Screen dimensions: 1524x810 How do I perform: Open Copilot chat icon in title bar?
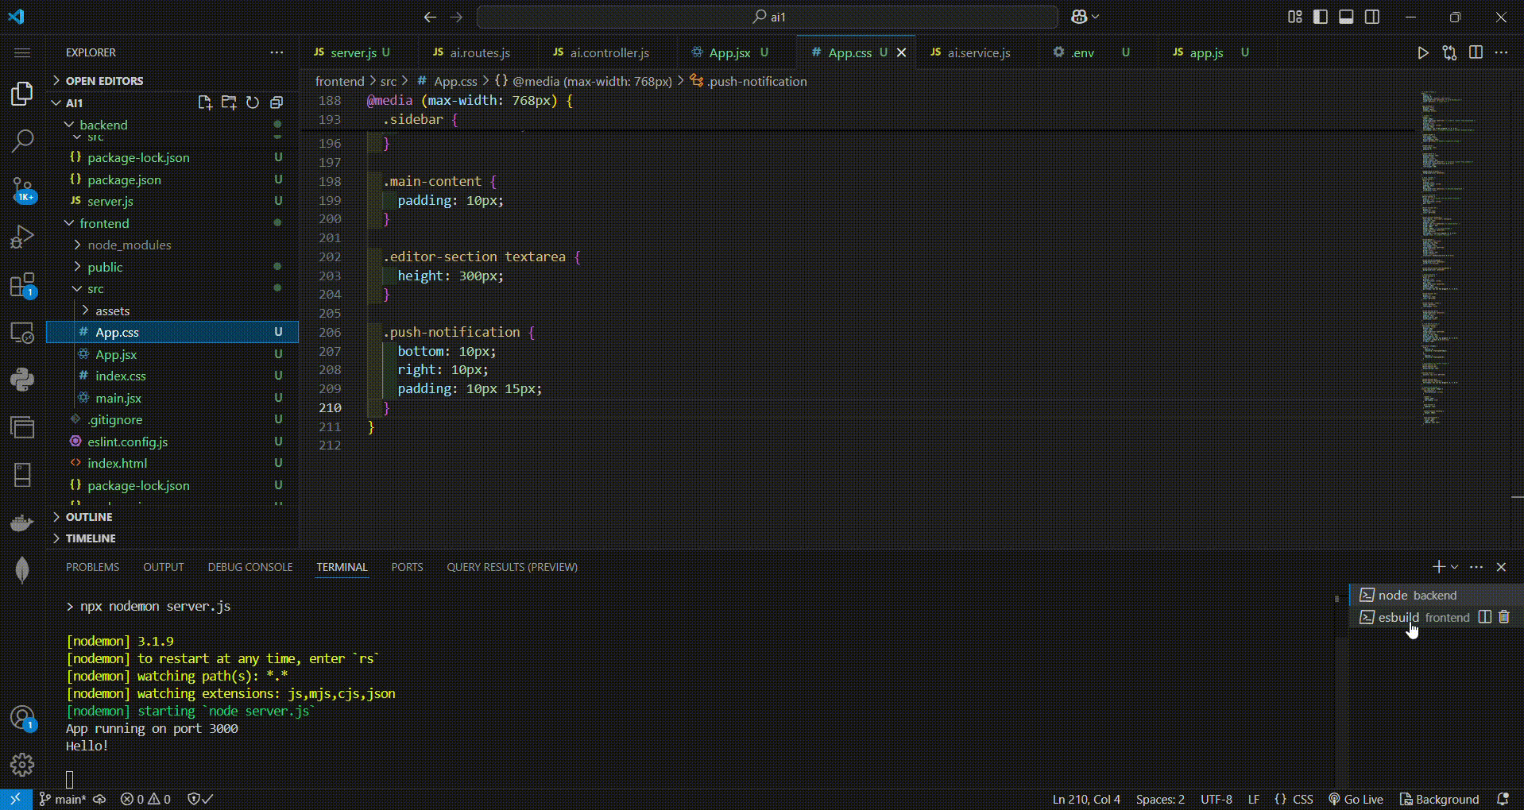tap(1079, 17)
